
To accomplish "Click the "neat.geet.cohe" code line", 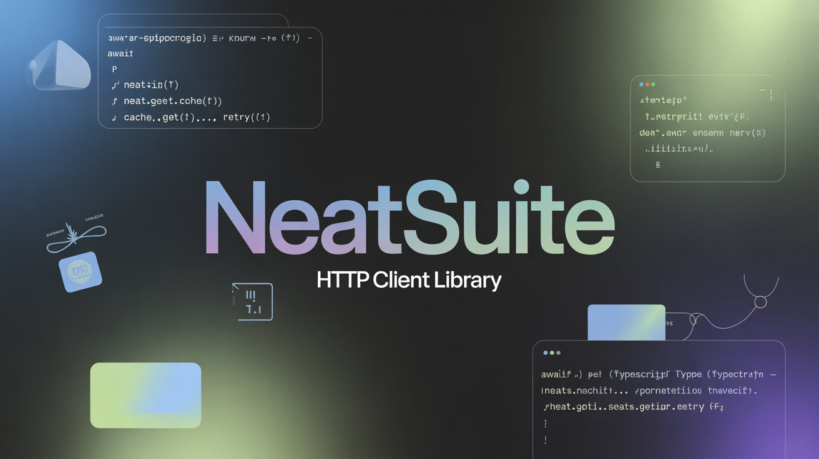I will [x=167, y=100].
